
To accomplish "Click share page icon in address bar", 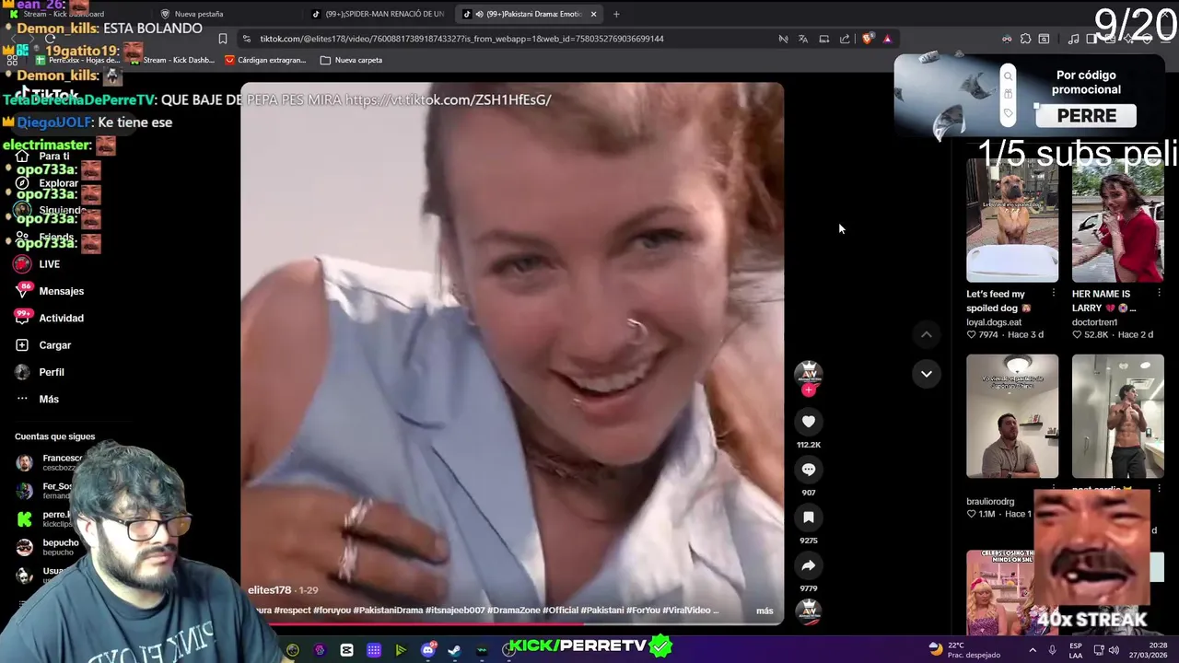I will (845, 39).
